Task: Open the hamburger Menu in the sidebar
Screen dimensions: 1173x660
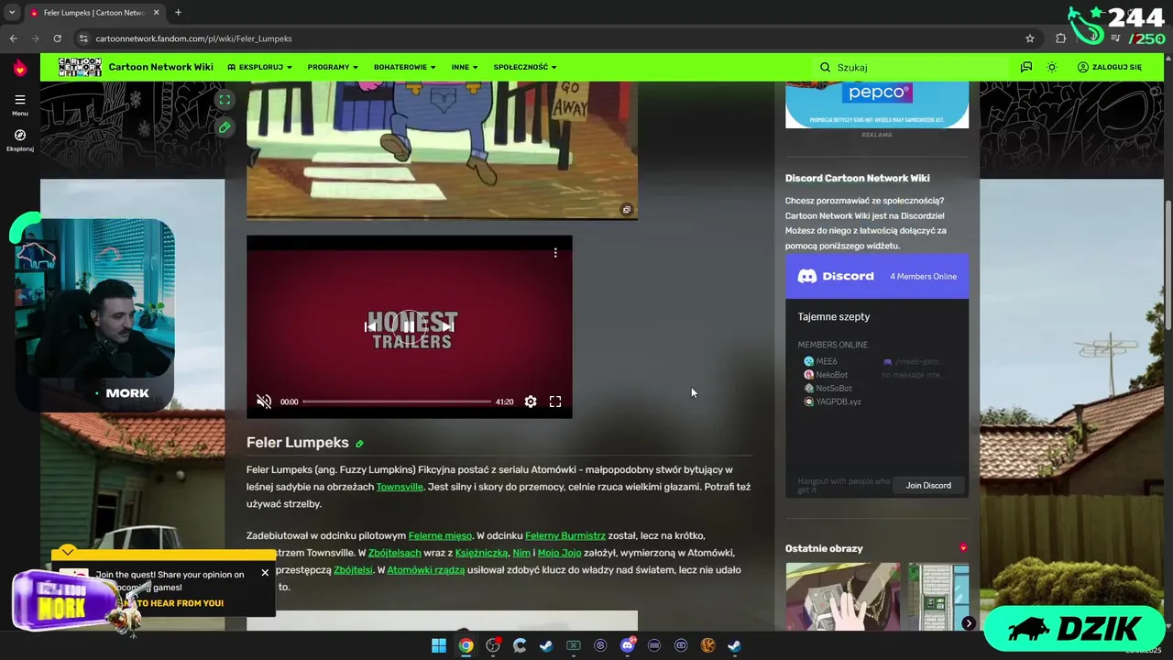Action: coord(19,104)
